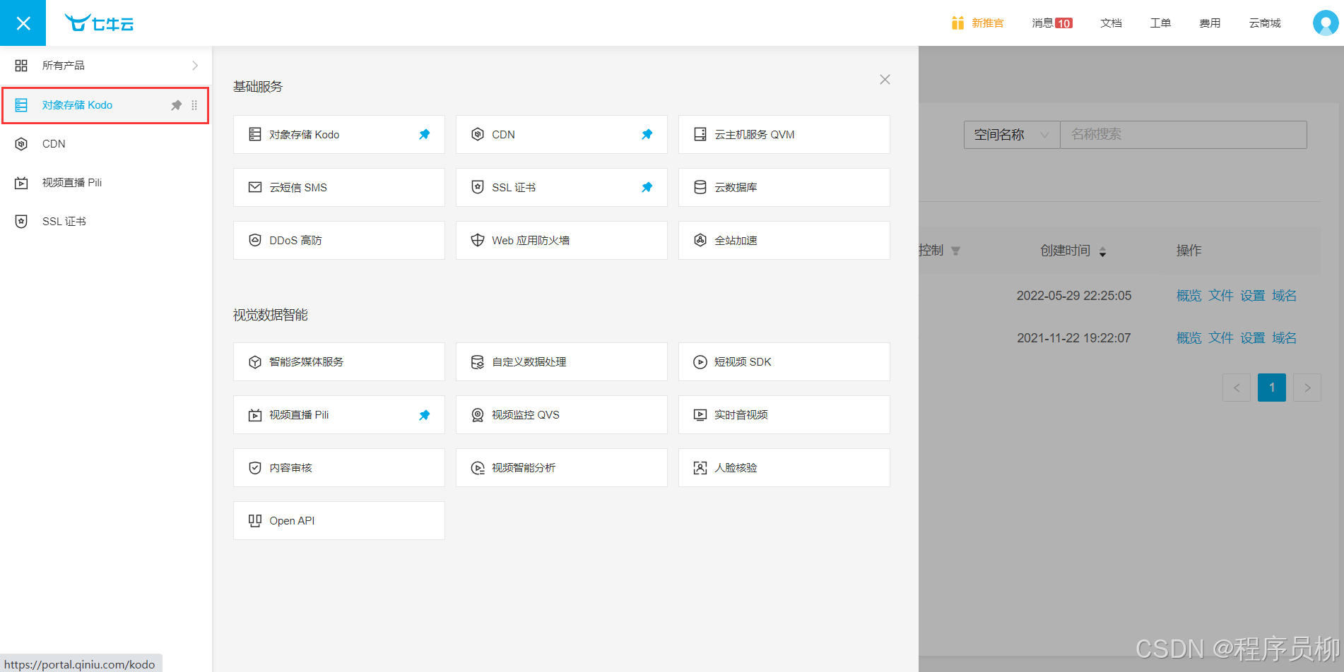
Task: Click 文件 for the 2021-11-22 bucket
Action: (x=1220, y=338)
